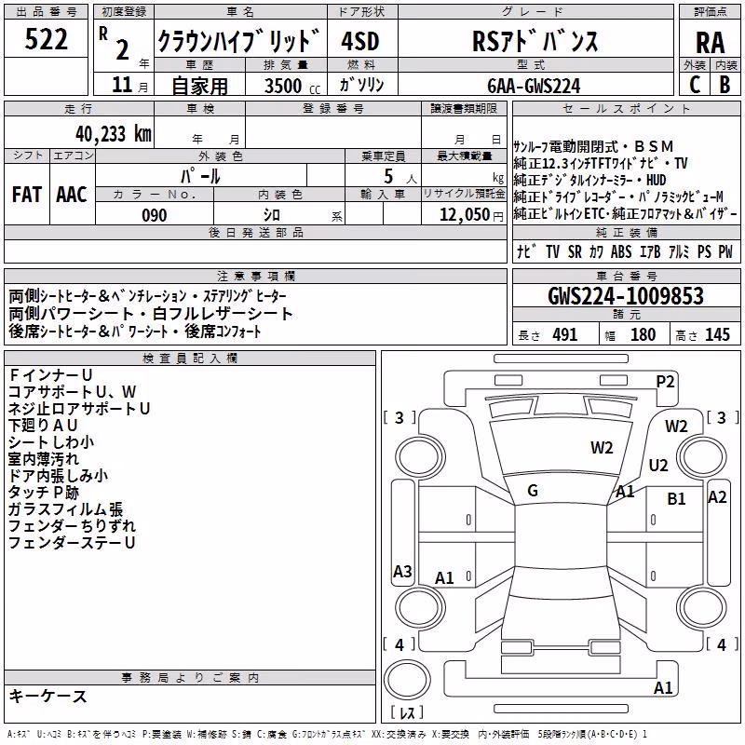Click the registration month 11 月
The image size is (745, 745).
pyautogui.click(x=129, y=85)
